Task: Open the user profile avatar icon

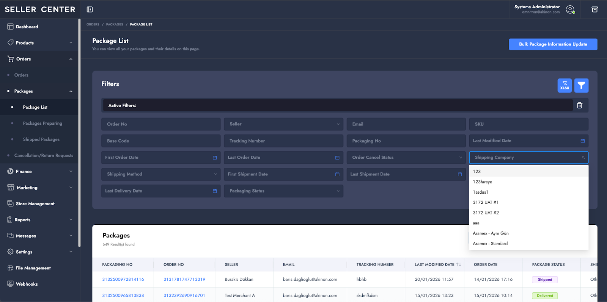Action: 570,9
